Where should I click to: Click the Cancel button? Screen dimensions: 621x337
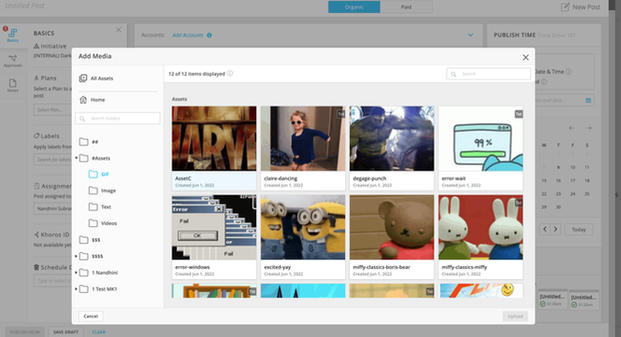[x=91, y=316]
